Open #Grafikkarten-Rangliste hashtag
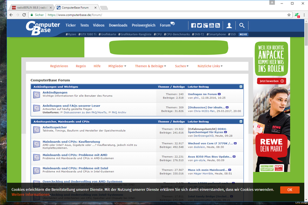 tap(135, 34)
